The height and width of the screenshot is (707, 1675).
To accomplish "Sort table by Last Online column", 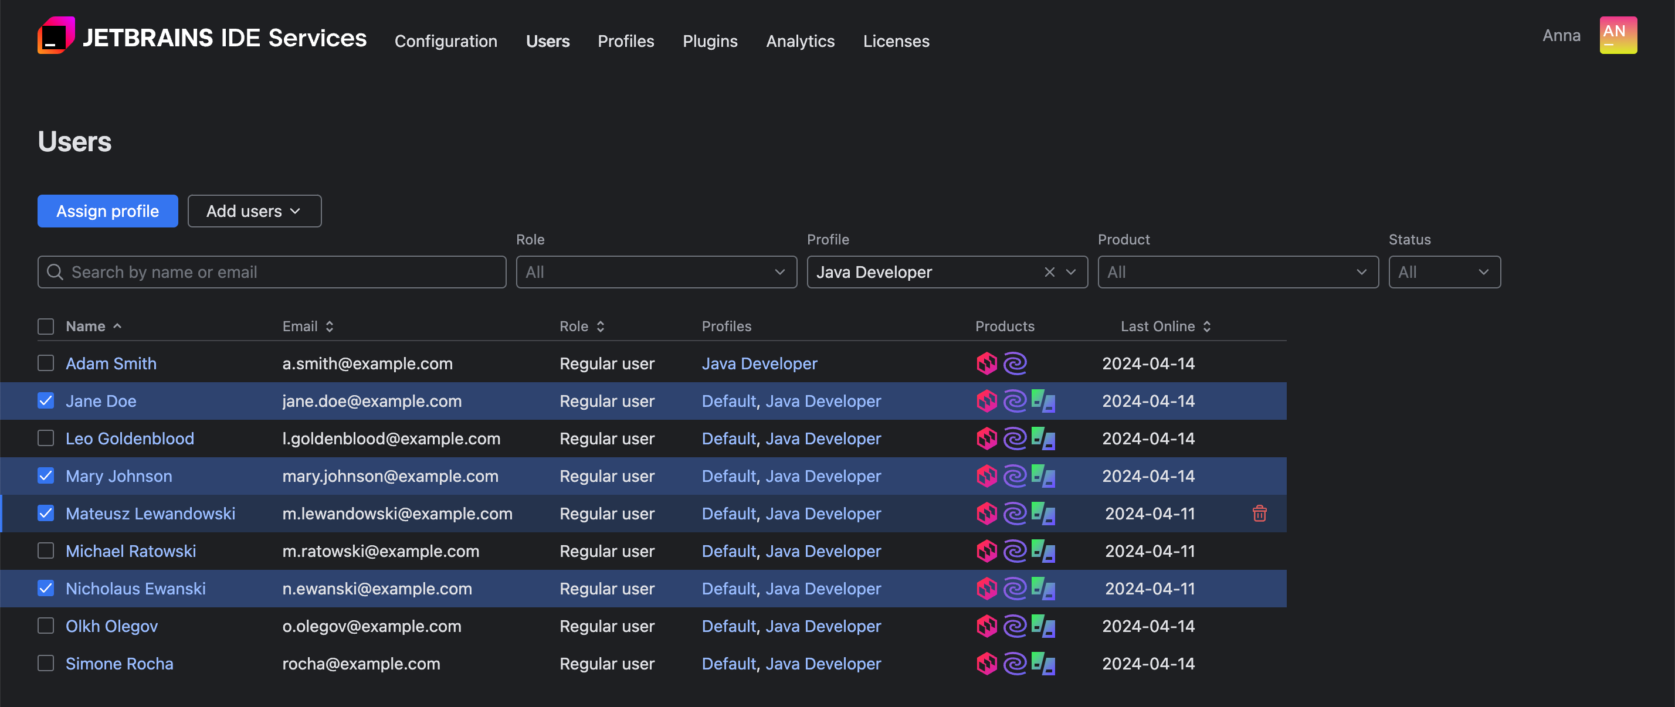I will tap(1165, 326).
